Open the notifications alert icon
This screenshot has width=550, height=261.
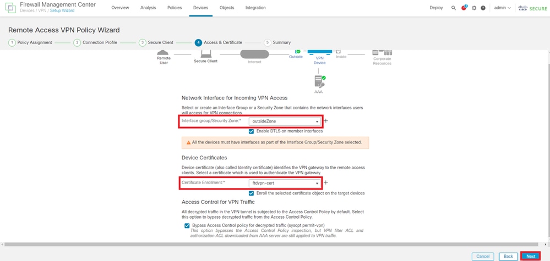pyautogui.click(x=464, y=7)
